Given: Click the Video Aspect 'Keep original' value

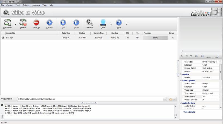Looking at the screenshot, I should 210,93.
